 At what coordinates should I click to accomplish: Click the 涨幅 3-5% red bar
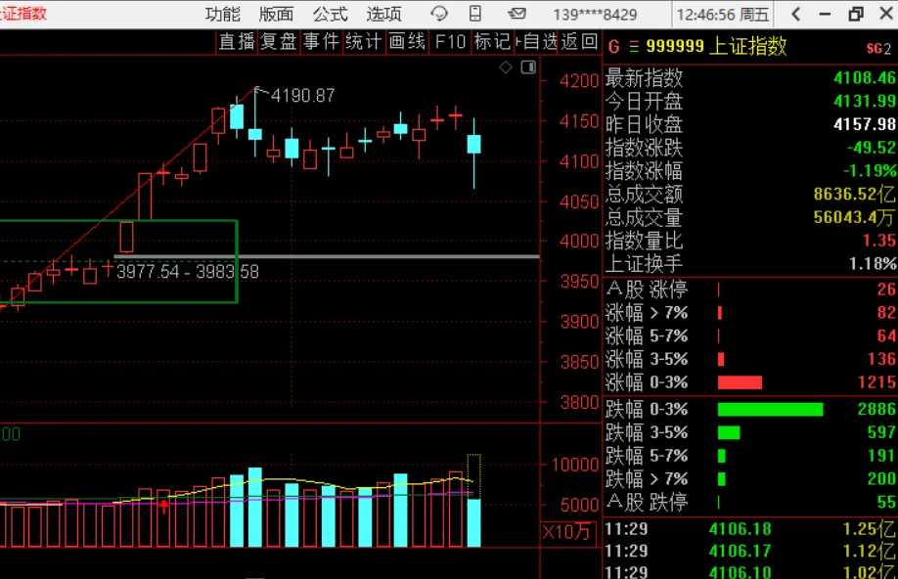coord(721,359)
